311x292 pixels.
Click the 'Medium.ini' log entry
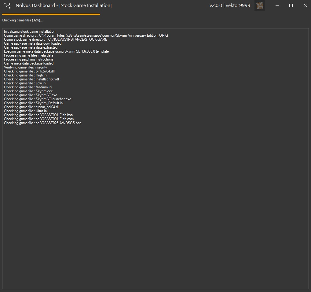pyautogui.click(x=28, y=87)
